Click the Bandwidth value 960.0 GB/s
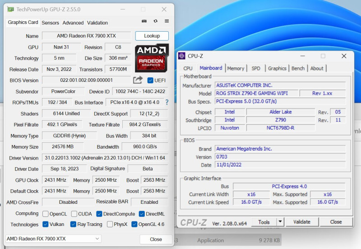361x249 pixels. [145, 146]
